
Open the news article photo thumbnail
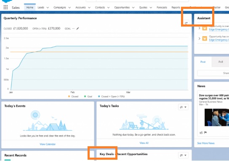pyautogui.click(x=217, y=117)
